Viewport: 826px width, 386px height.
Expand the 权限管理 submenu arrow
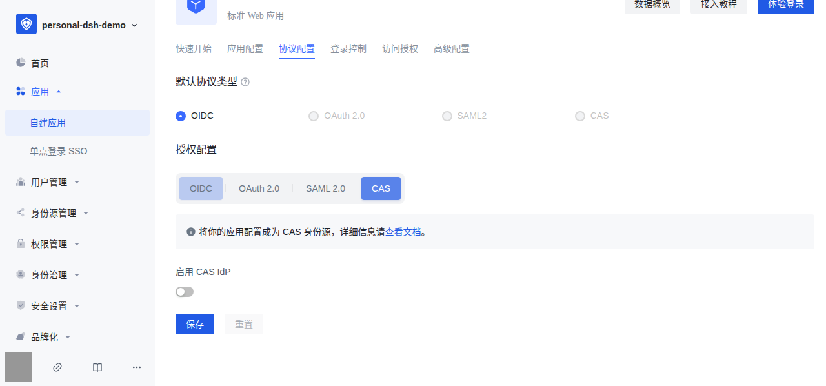pyautogui.click(x=77, y=244)
